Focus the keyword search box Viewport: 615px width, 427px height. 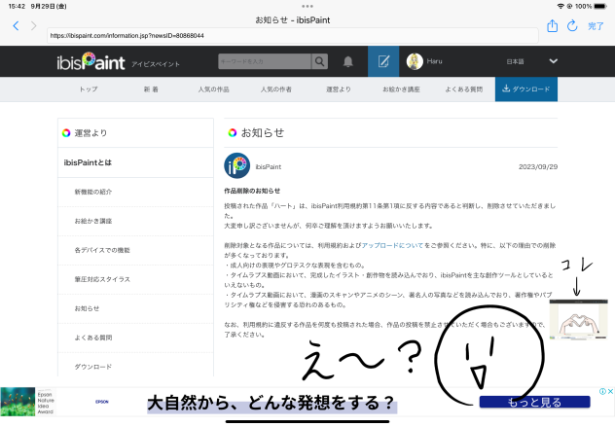[265, 61]
